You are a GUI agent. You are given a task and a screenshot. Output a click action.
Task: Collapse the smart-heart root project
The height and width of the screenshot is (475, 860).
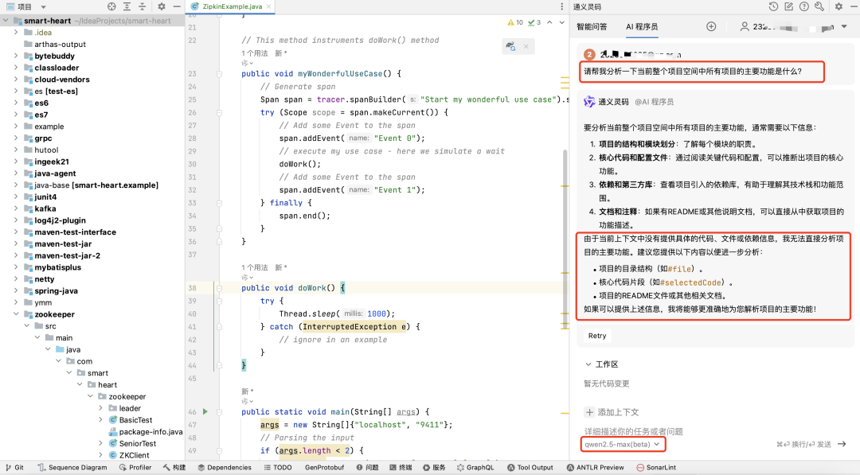point(6,20)
